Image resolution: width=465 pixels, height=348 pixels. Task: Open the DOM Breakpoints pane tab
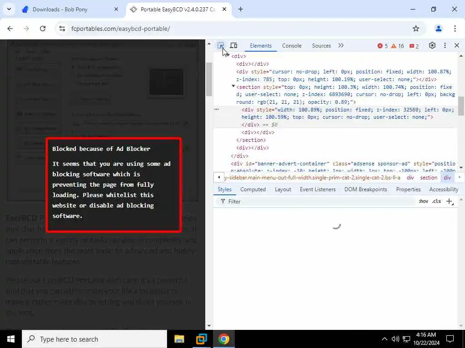click(366, 189)
